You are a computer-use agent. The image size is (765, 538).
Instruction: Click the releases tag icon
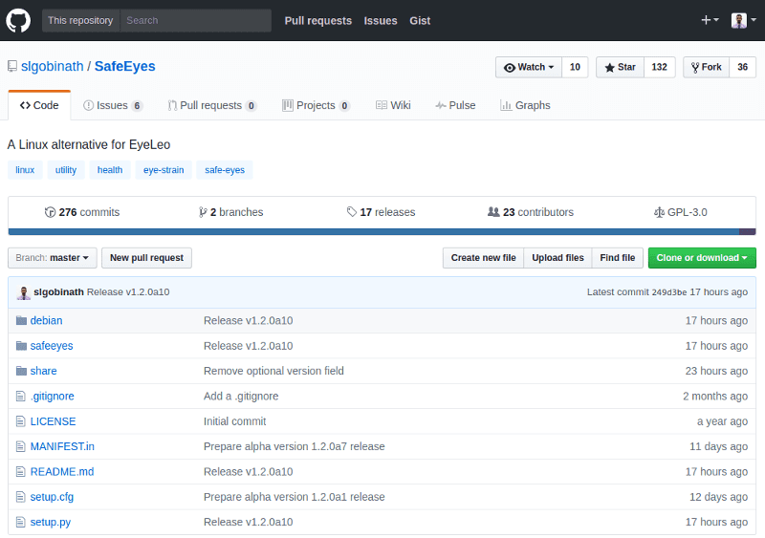tap(352, 212)
